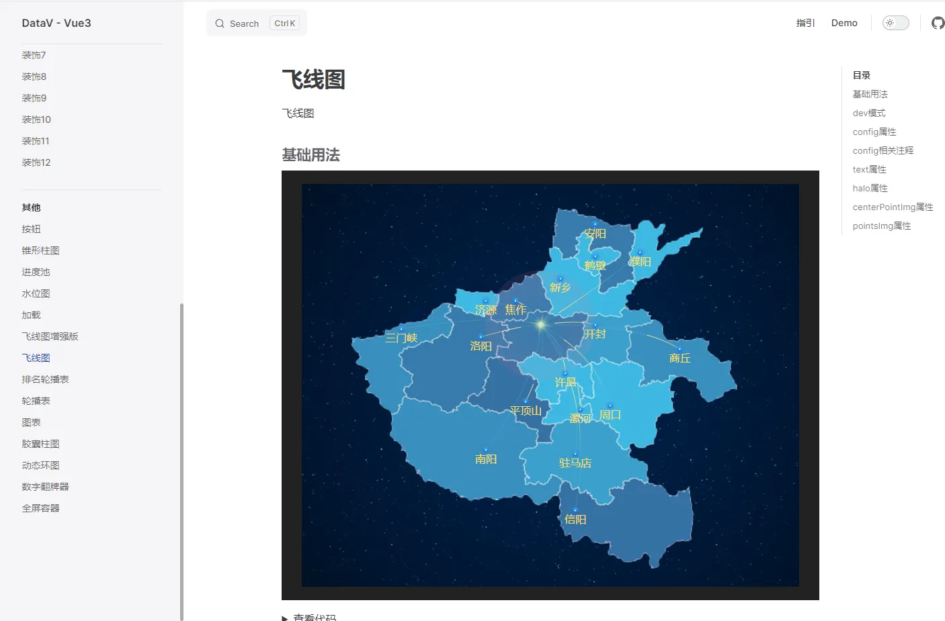Expand the 查看代码 disclosure triangle
945x621 pixels.
[285, 617]
